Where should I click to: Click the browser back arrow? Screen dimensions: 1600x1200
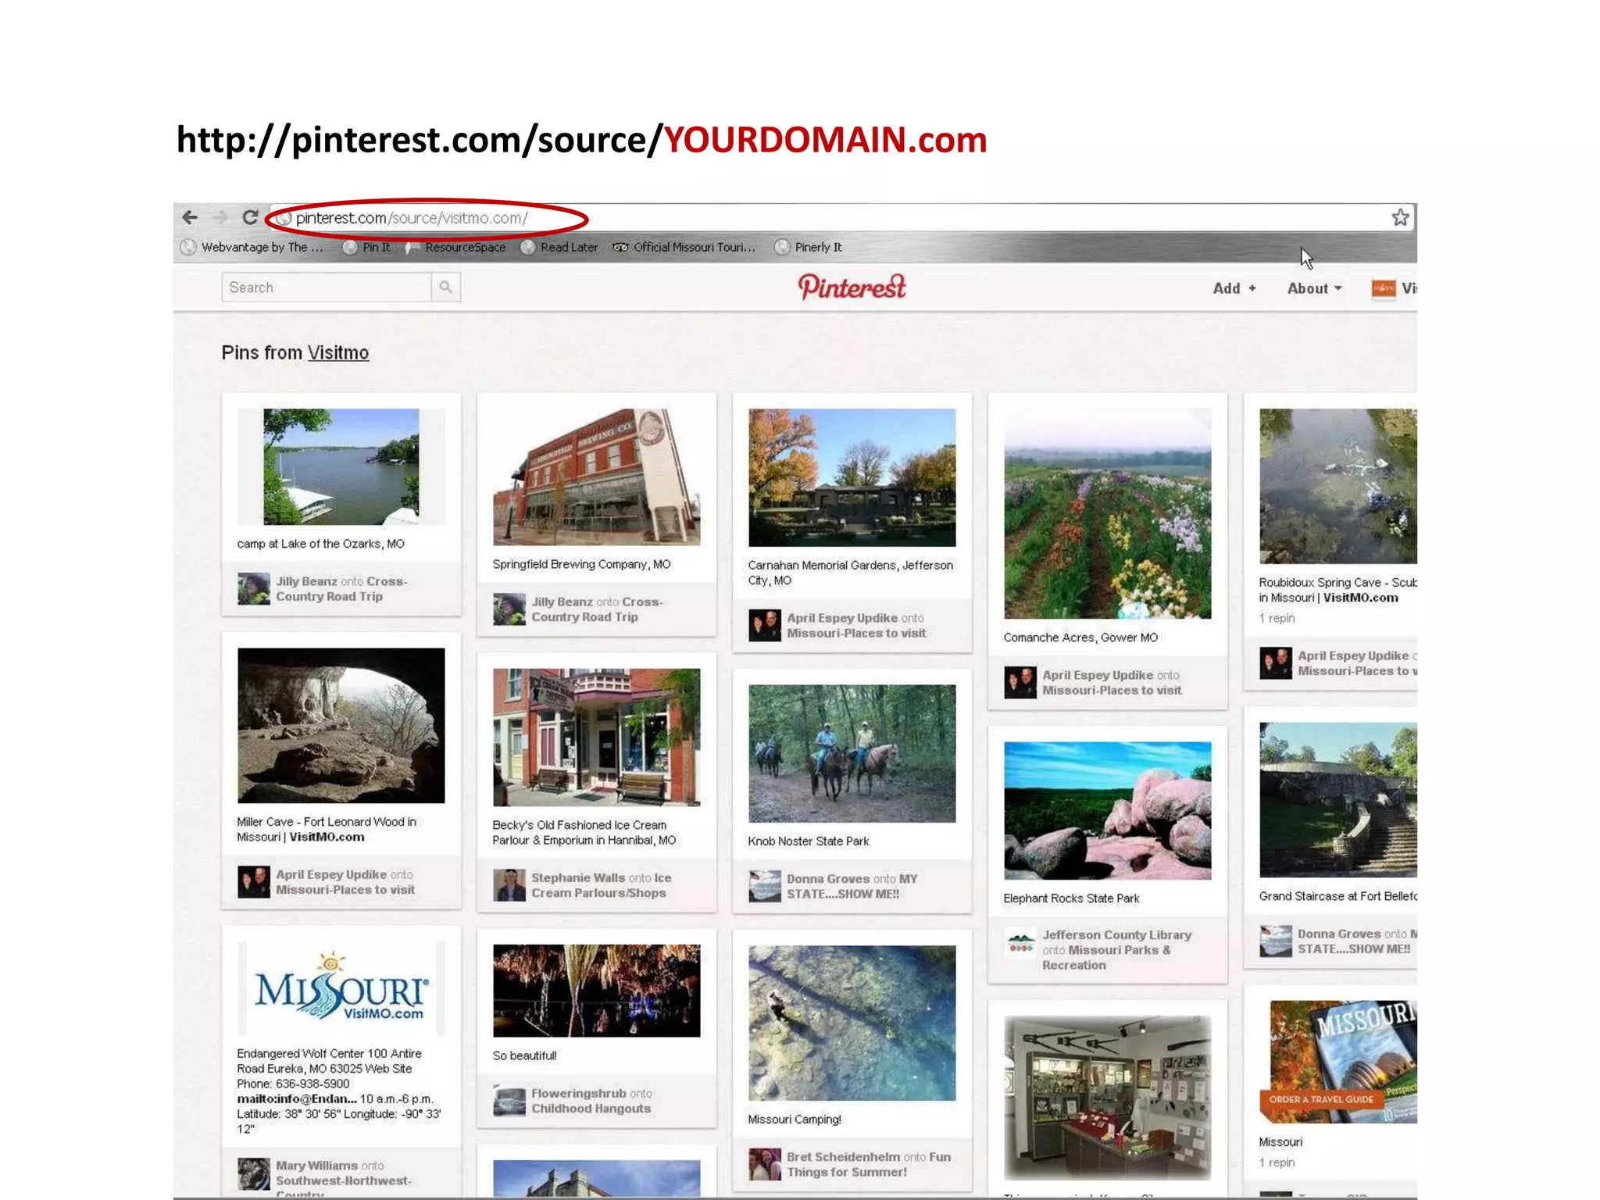coord(190,217)
